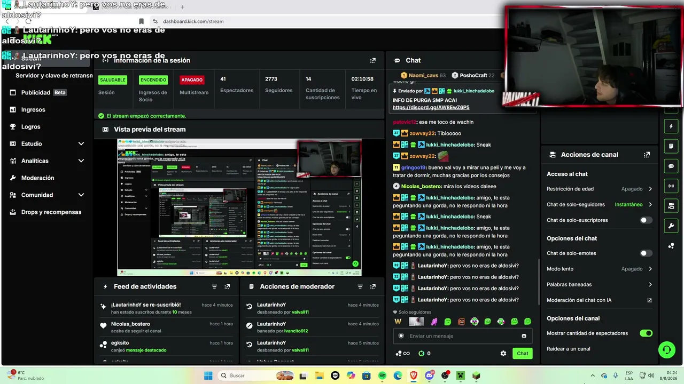The height and width of the screenshot is (384, 684).
Task: Open Chat de solo-seguidores Instantáneo options
Action: (x=600, y=204)
